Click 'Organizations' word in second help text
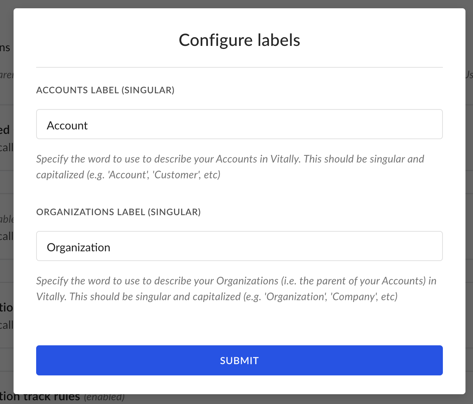The height and width of the screenshot is (404, 473). click(x=247, y=281)
